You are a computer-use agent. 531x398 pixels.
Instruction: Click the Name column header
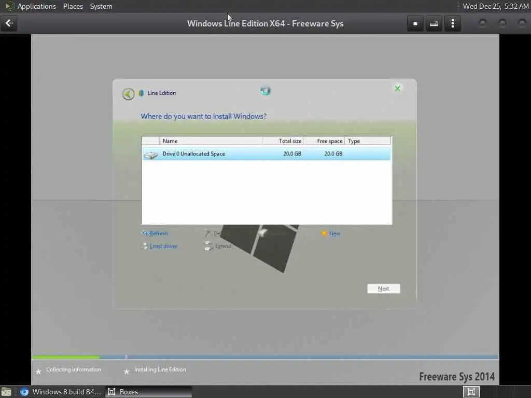[211, 141]
